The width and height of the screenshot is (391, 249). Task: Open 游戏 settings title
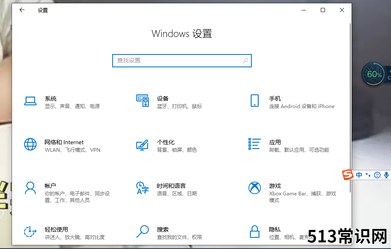pos(275,186)
